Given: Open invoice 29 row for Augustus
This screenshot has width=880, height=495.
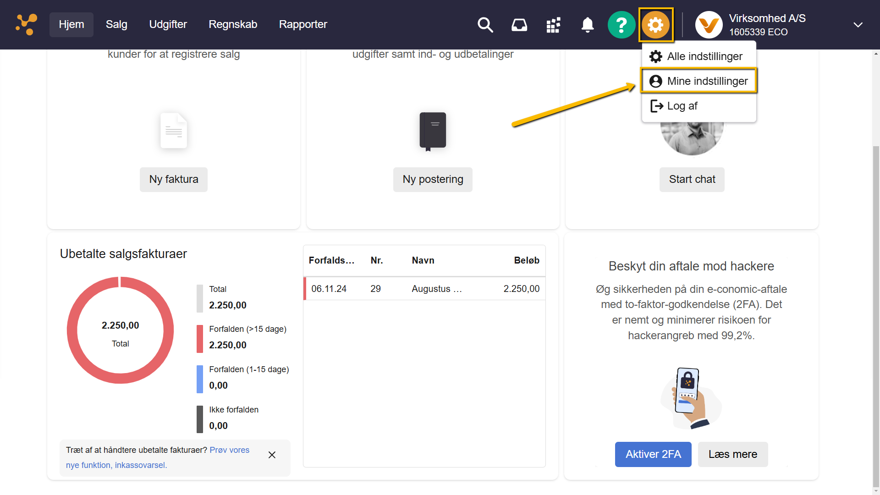Looking at the screenshot, I should click(424, 289).
